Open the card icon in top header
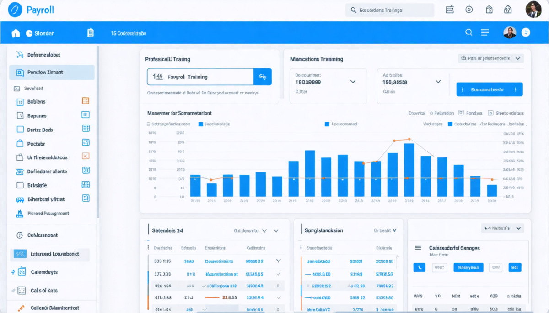549x313 pixels. pyautogui.click(x=449, y=10)
